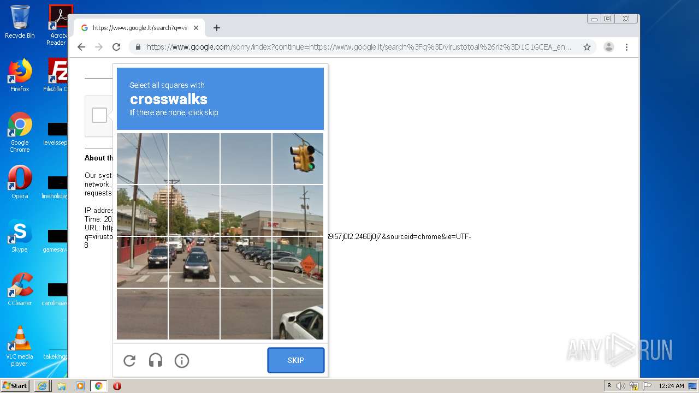Open the Chrome profile avatar menu
The width and height of the screenshot is (699, 393).
609,47
